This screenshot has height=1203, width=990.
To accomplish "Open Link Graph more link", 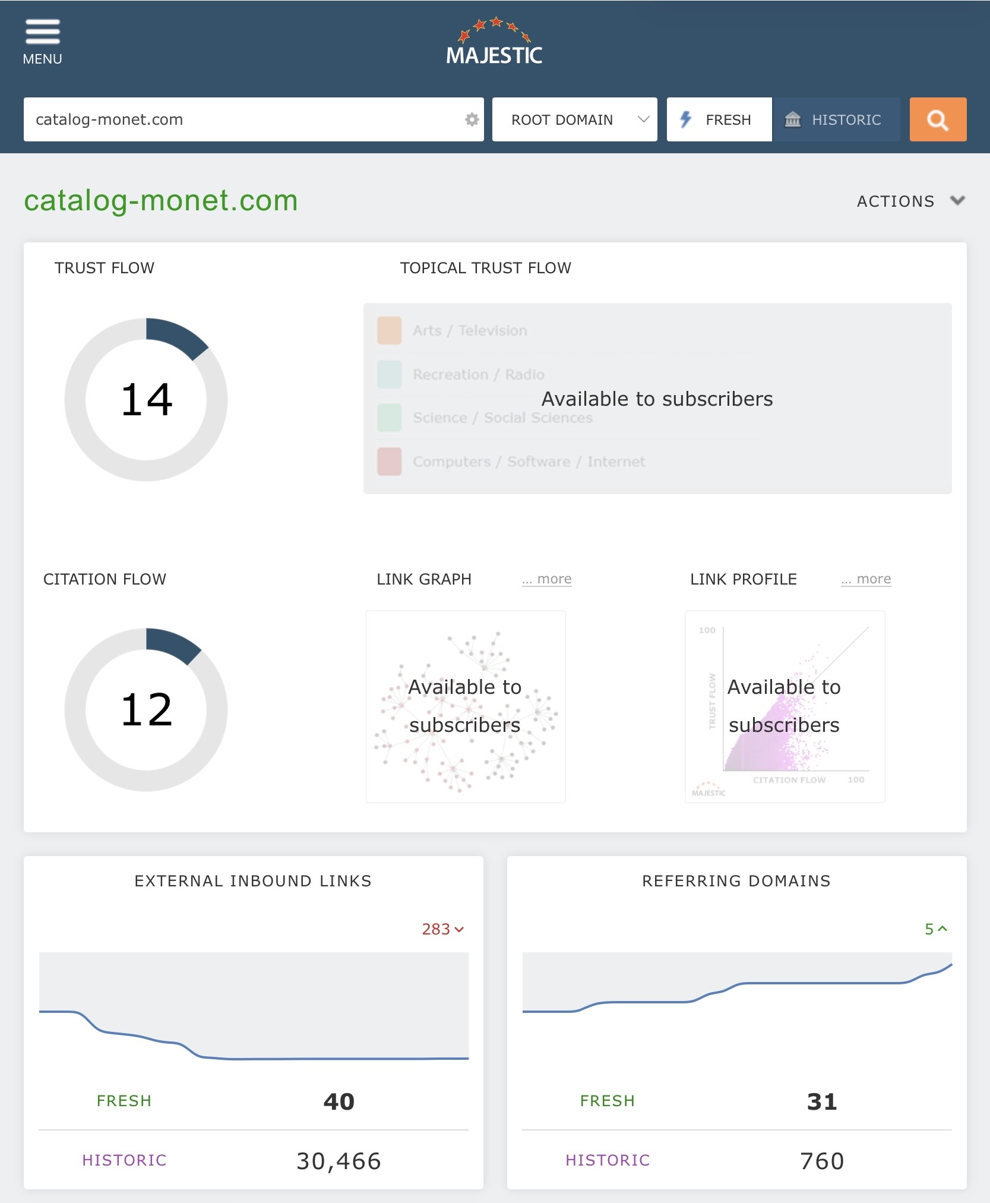I will (546, 579).
